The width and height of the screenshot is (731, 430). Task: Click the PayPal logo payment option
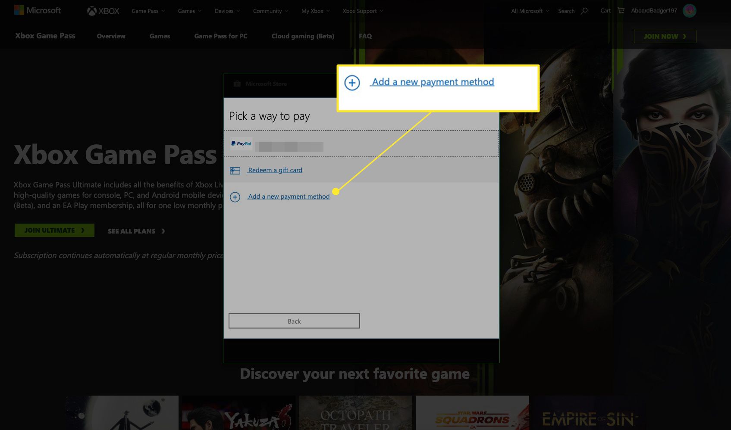[x=241, y=143]
